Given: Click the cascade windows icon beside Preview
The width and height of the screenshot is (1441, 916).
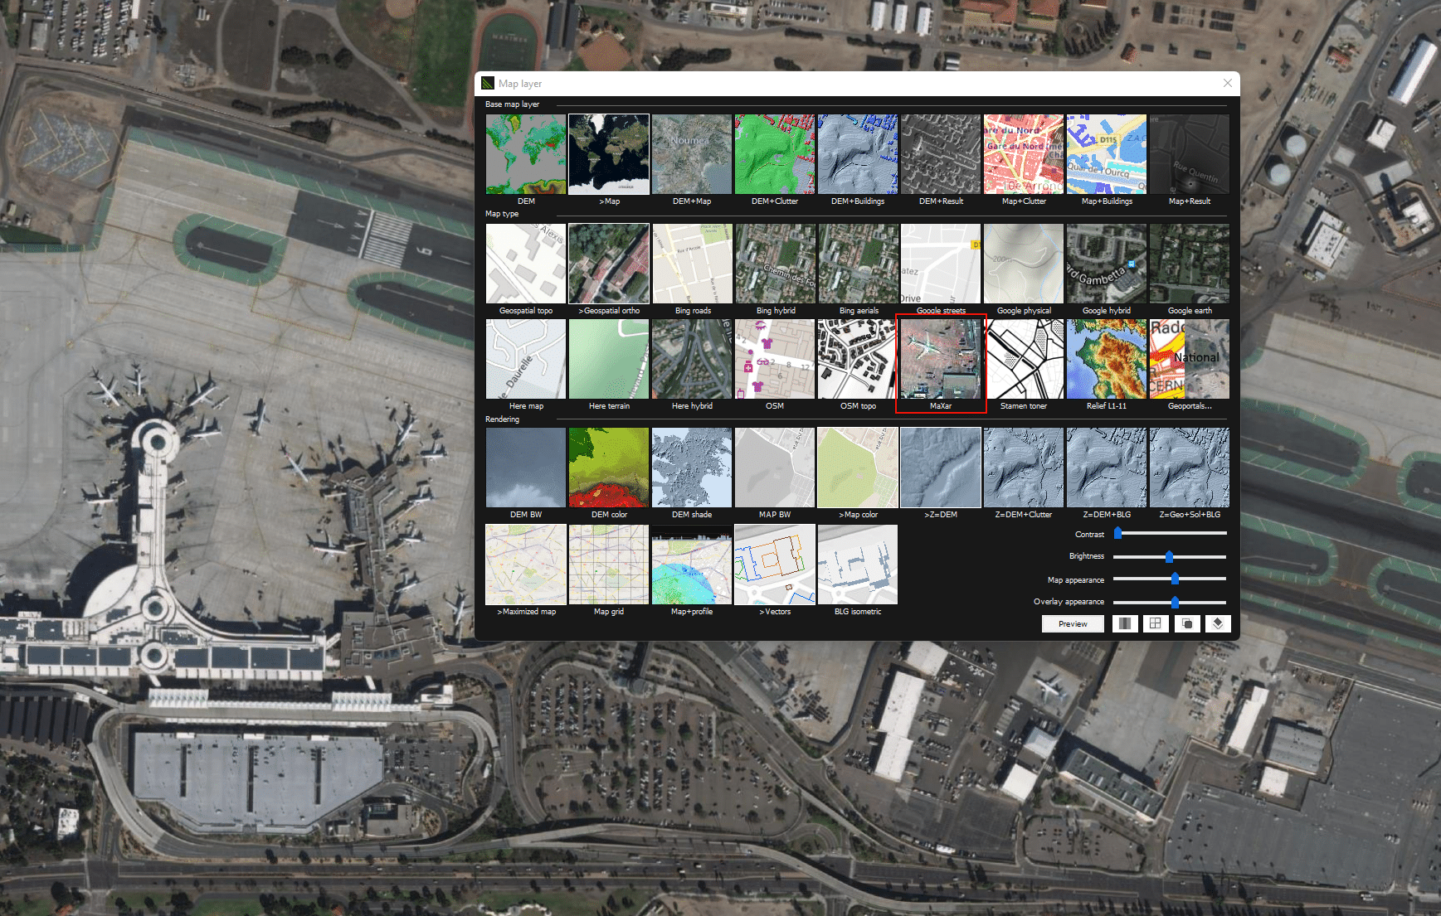Looking at the screenshot, I should click(x=1187, y=623).
